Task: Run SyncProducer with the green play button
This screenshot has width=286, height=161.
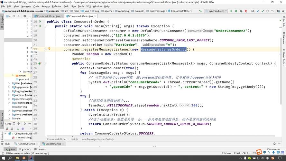Action: 231,11
